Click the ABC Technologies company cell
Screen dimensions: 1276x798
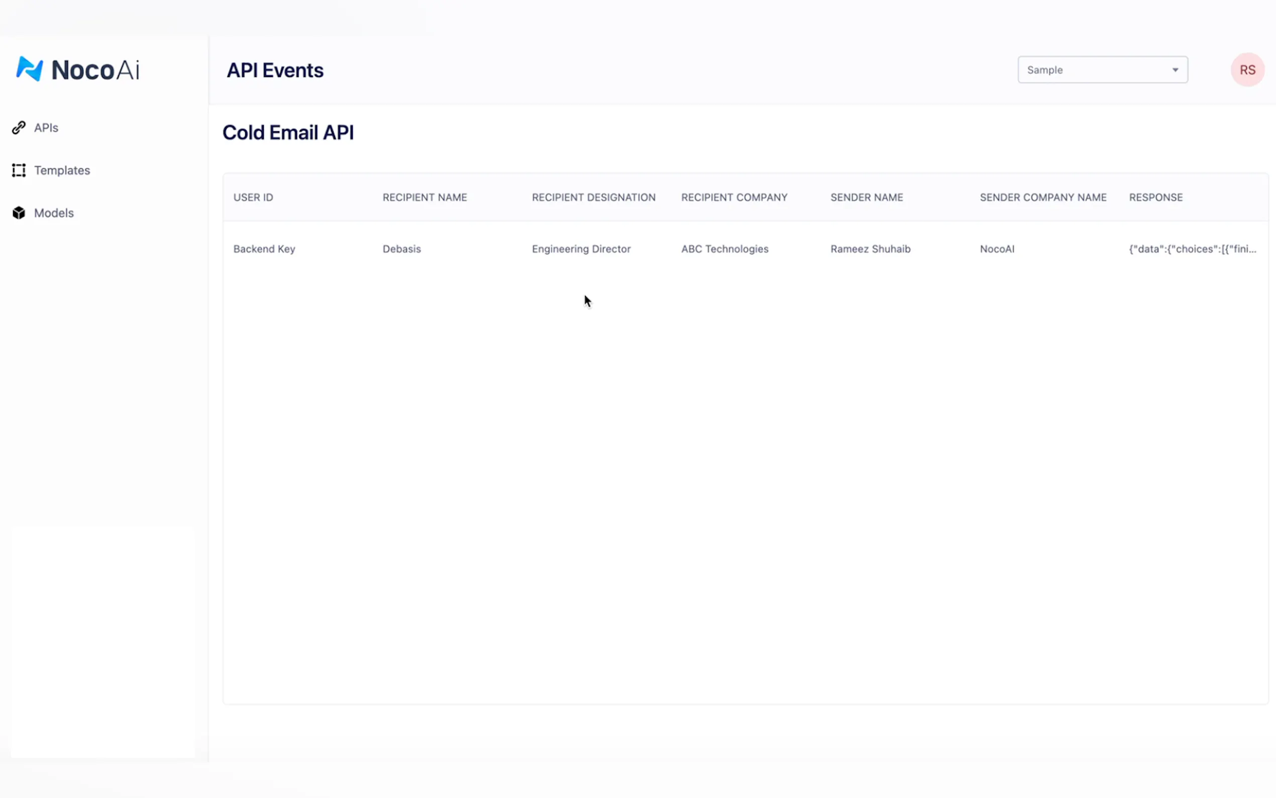point(724,249)
